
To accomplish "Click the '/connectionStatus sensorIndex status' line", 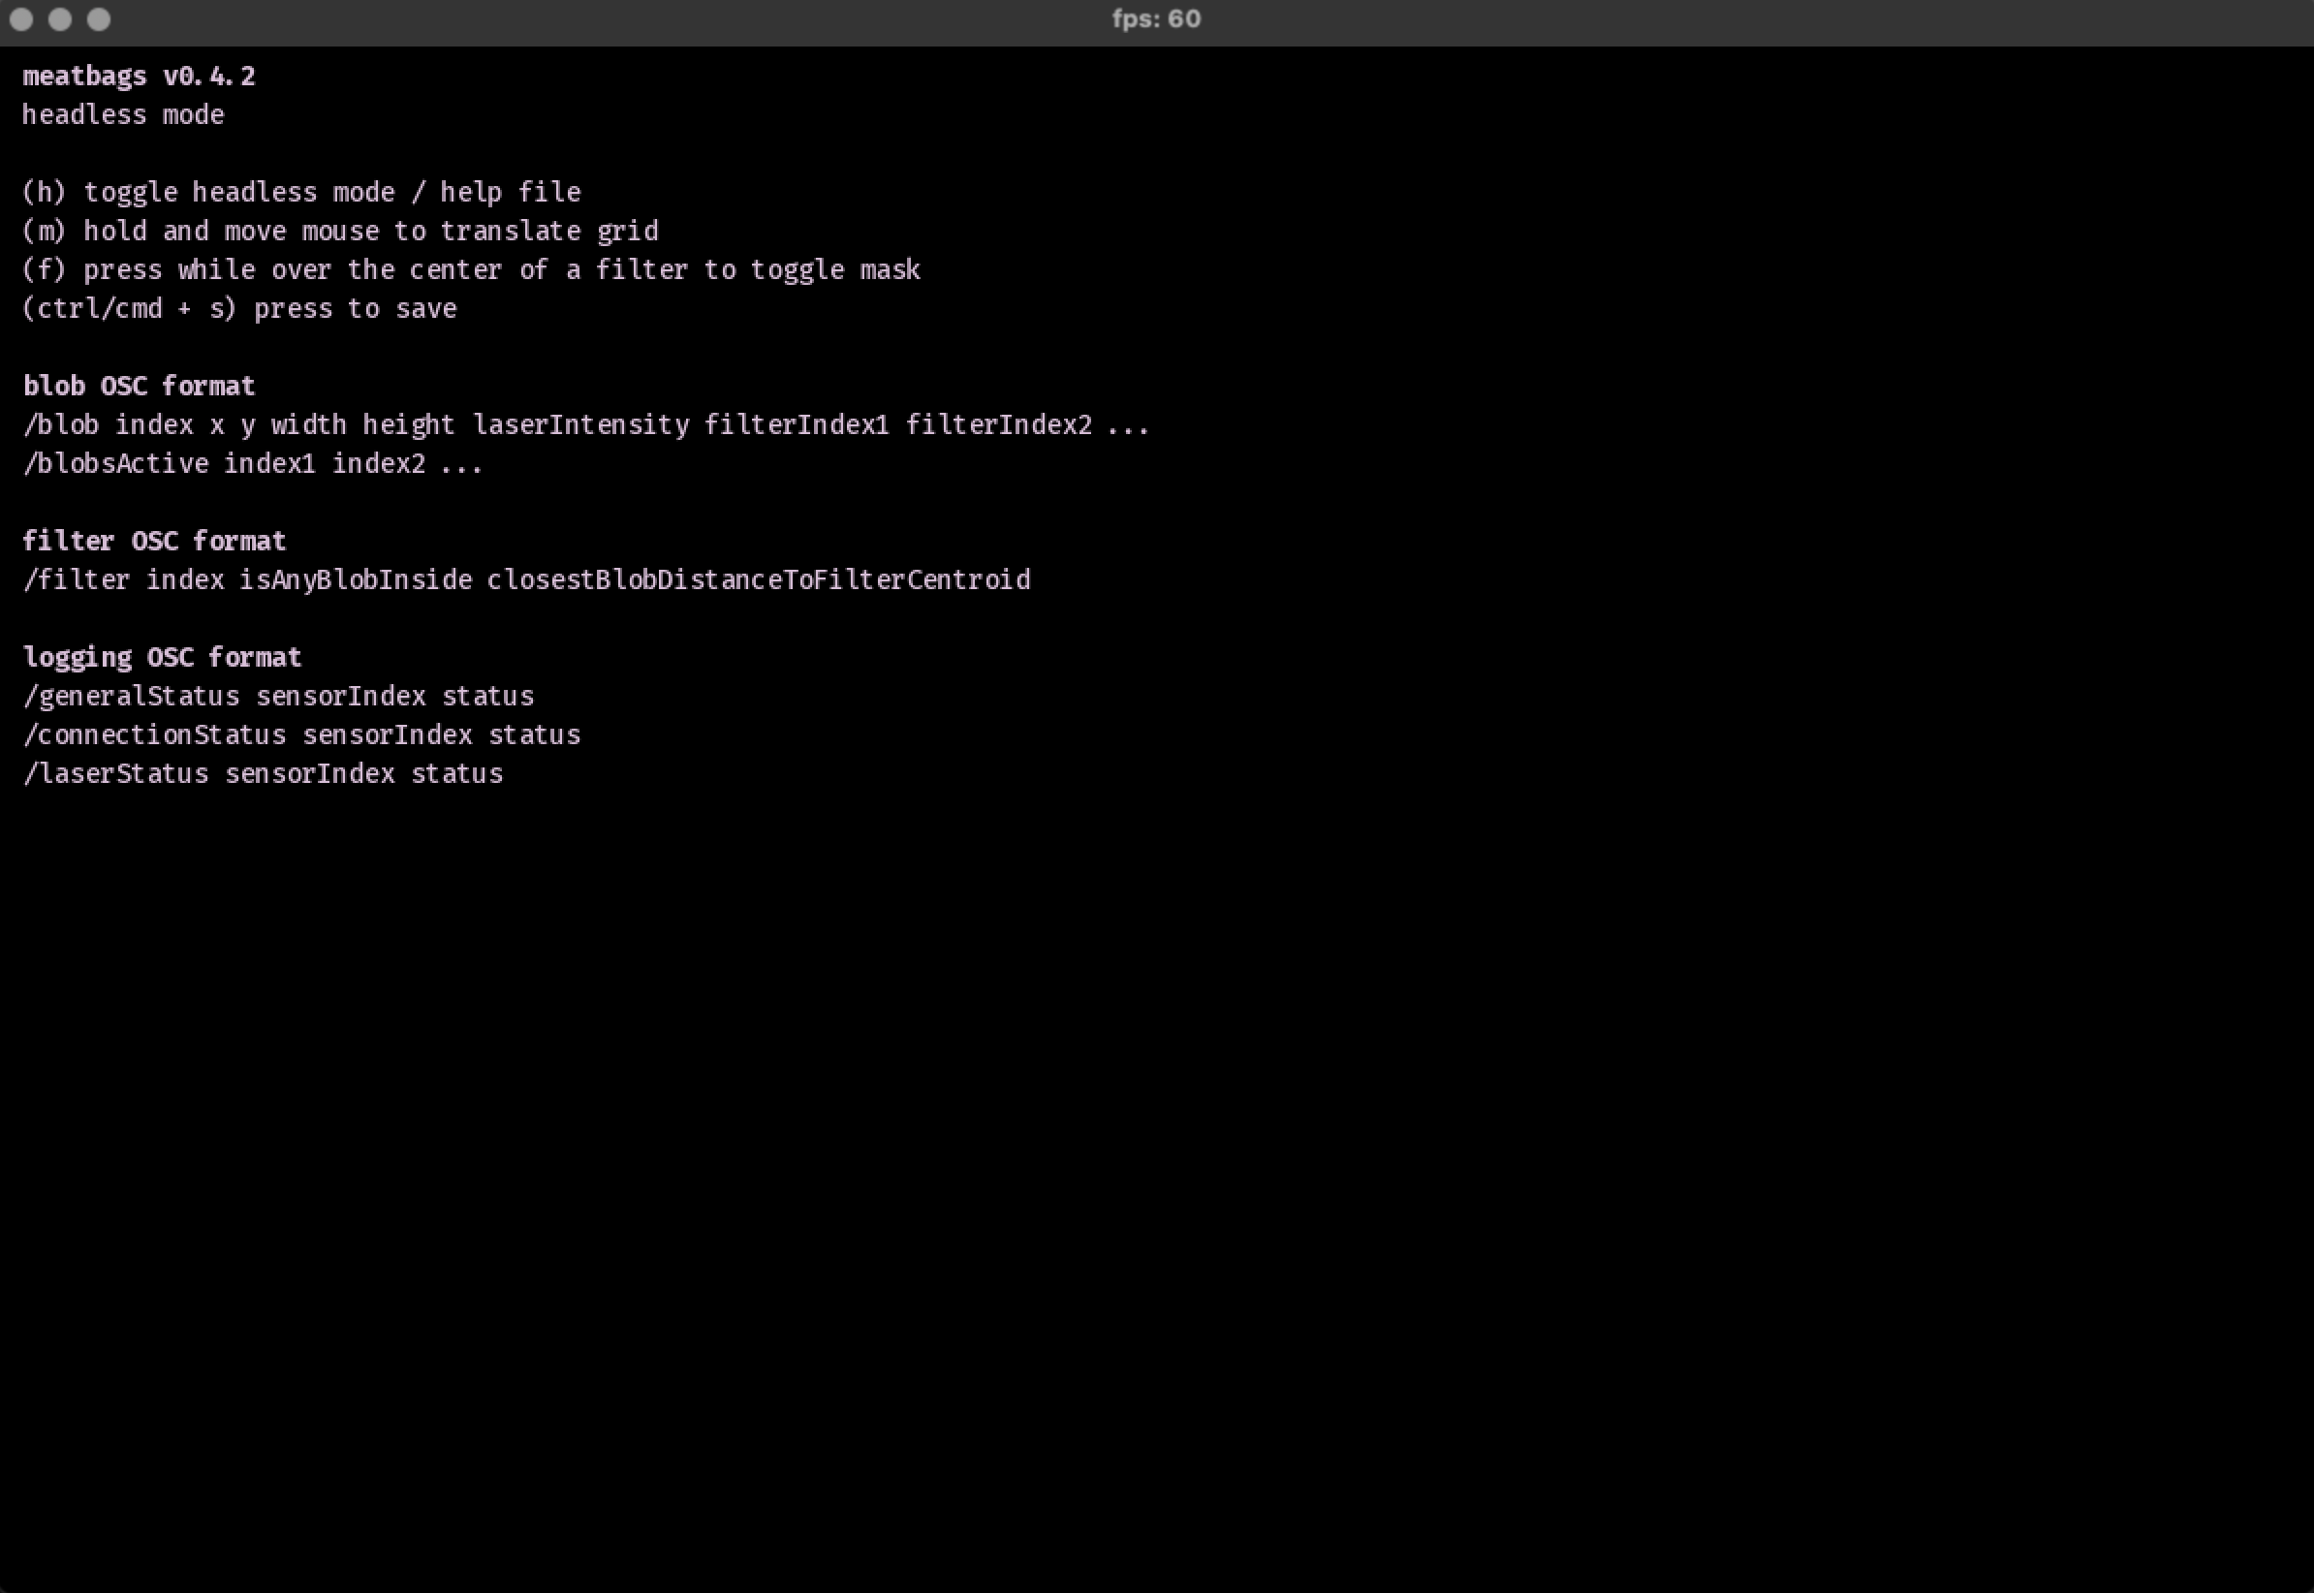I will click(301, 735).
